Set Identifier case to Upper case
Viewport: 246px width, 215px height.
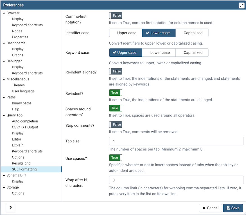[x=127, y=33]
